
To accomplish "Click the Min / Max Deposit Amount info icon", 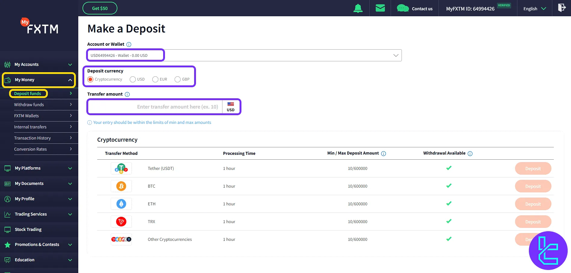I will [383, 154].
